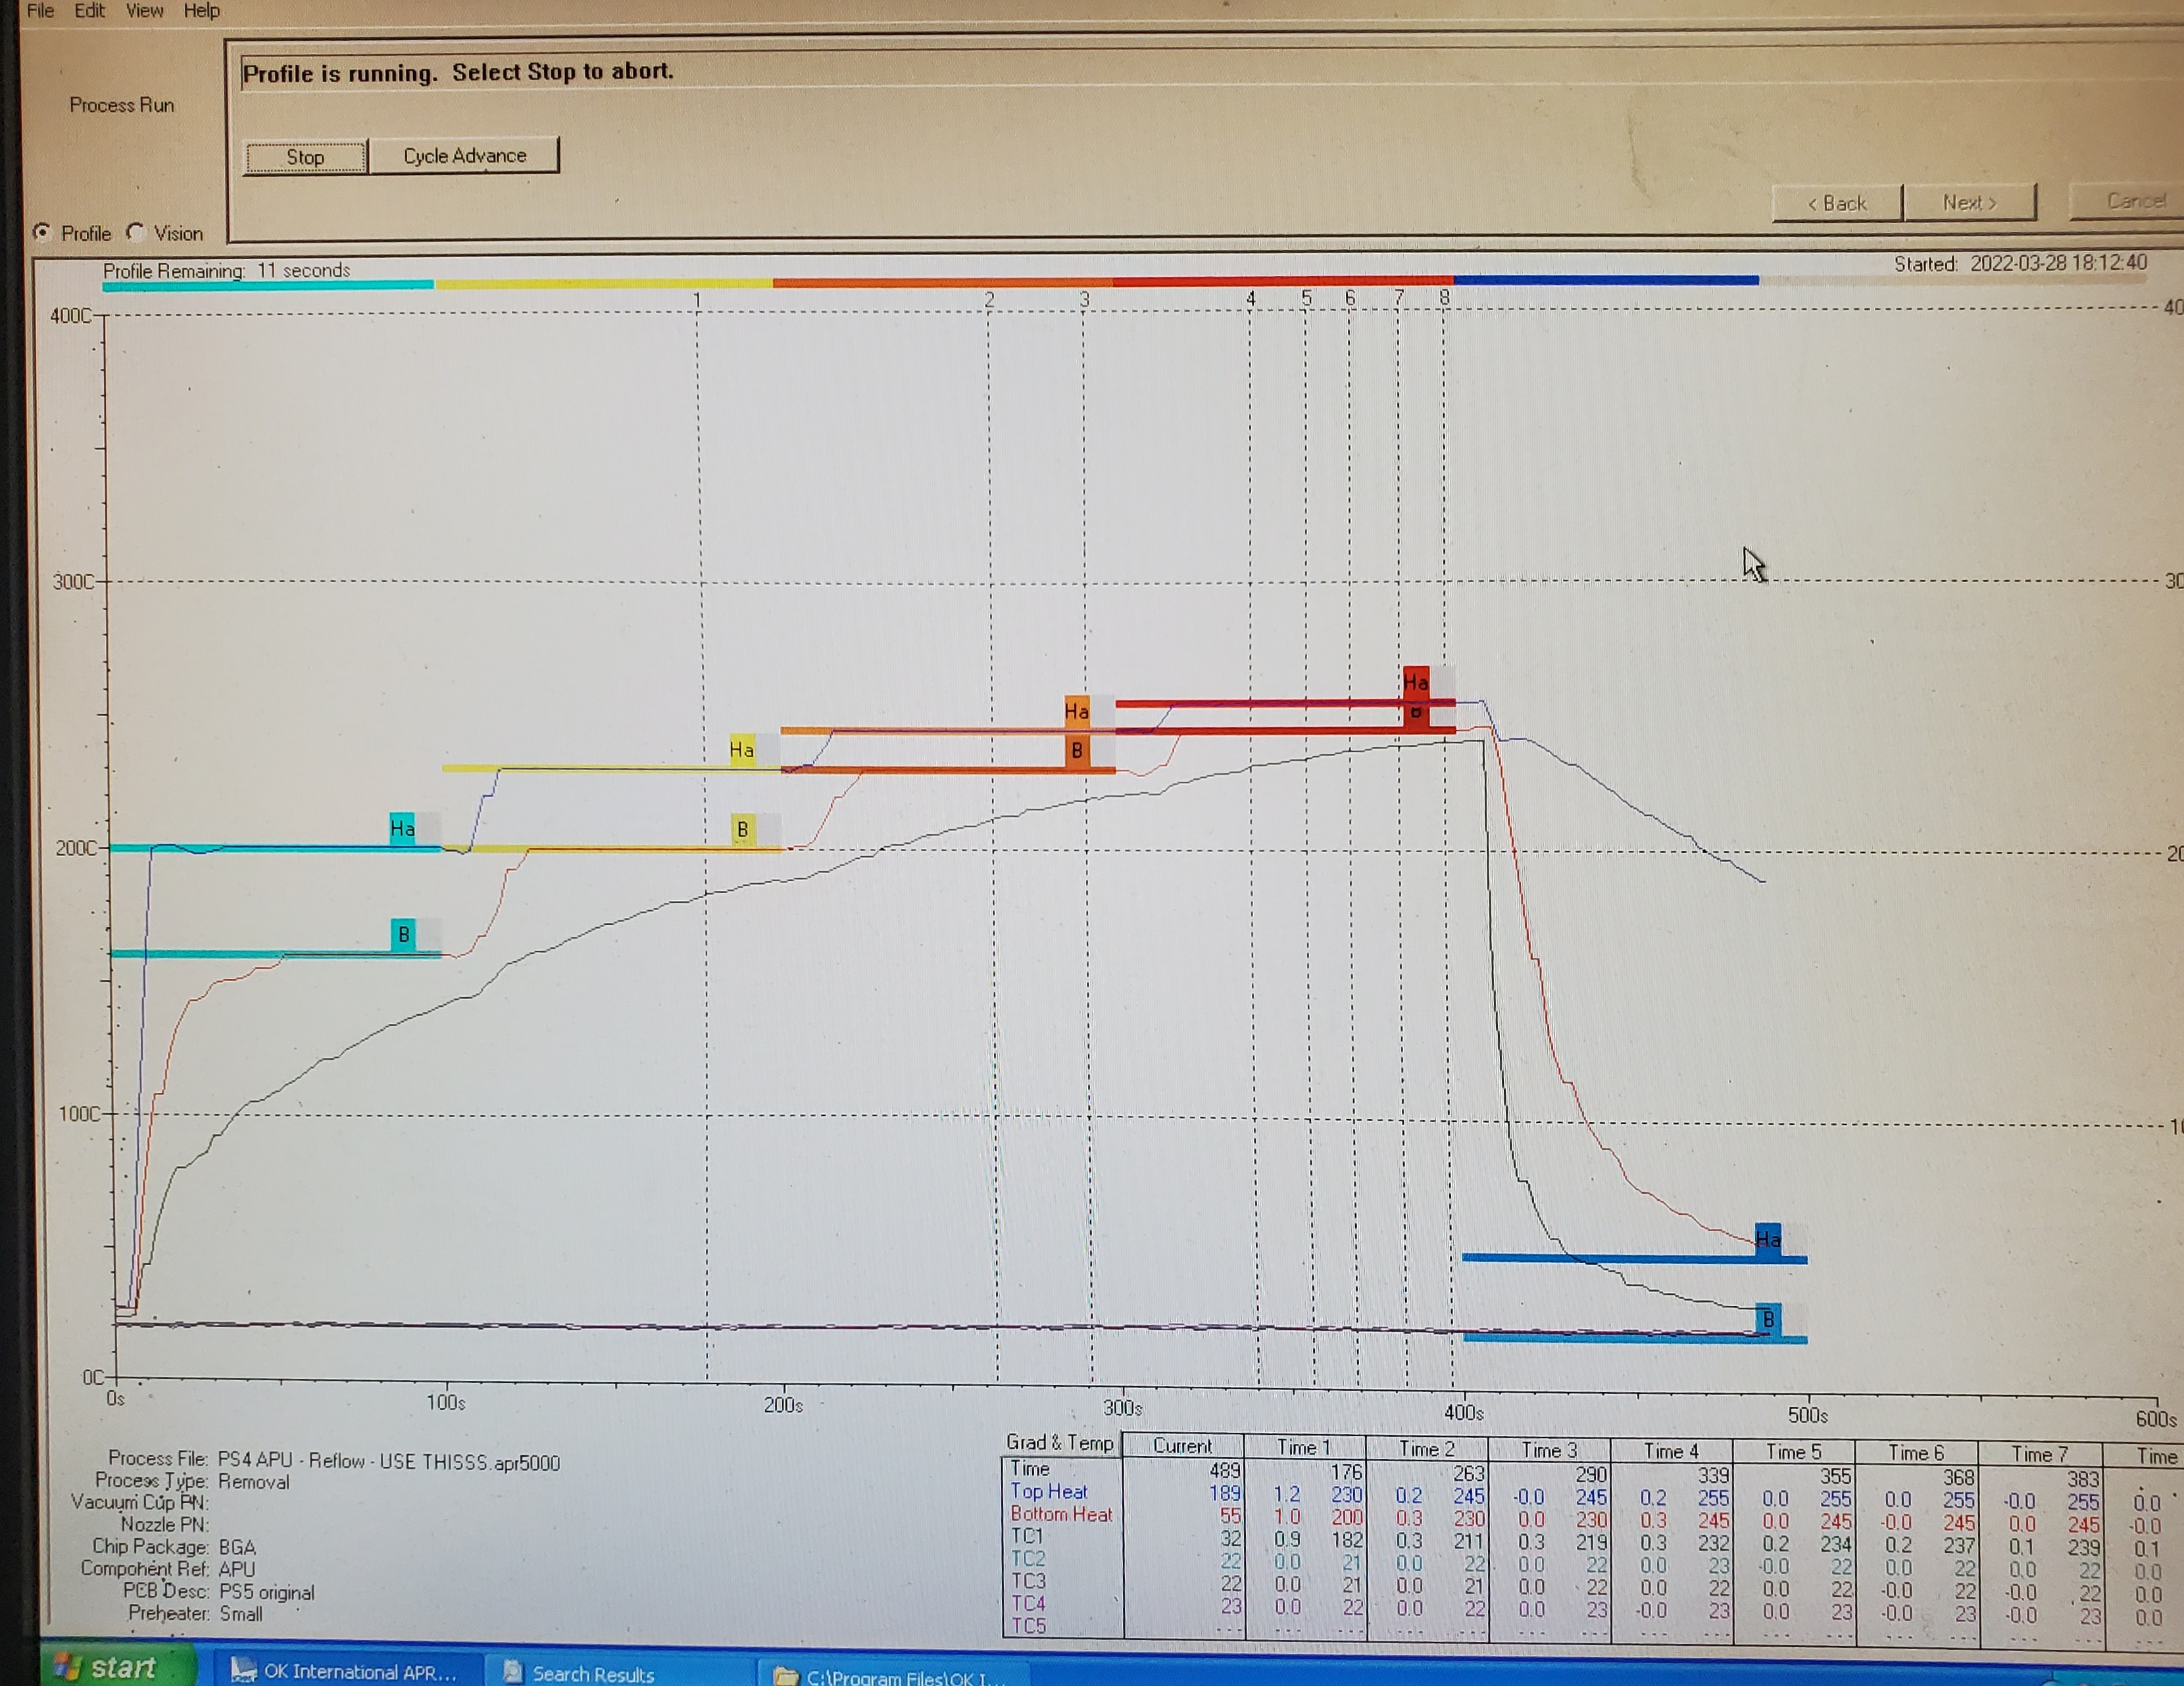Screen dimensions: 2184x1686
Task: Click the Cycle Advance button
Action: 464,156
